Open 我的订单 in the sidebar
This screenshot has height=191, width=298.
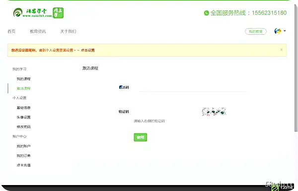click(x=23, y=155)
